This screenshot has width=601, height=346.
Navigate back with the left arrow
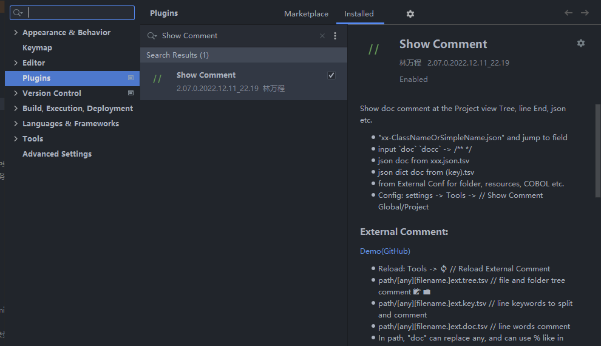(568, 13)
